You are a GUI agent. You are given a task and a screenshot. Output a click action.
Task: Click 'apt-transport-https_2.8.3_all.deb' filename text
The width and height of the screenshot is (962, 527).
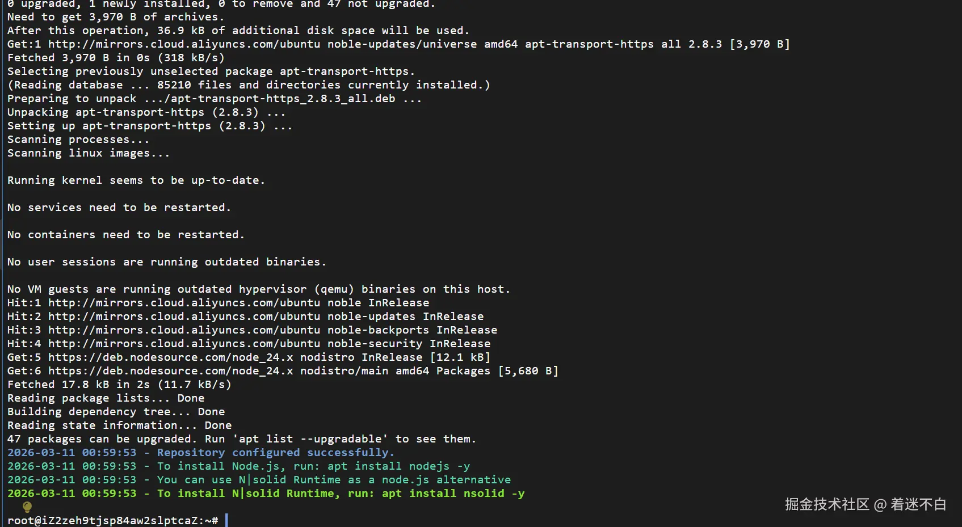click(x=283, y=99)
